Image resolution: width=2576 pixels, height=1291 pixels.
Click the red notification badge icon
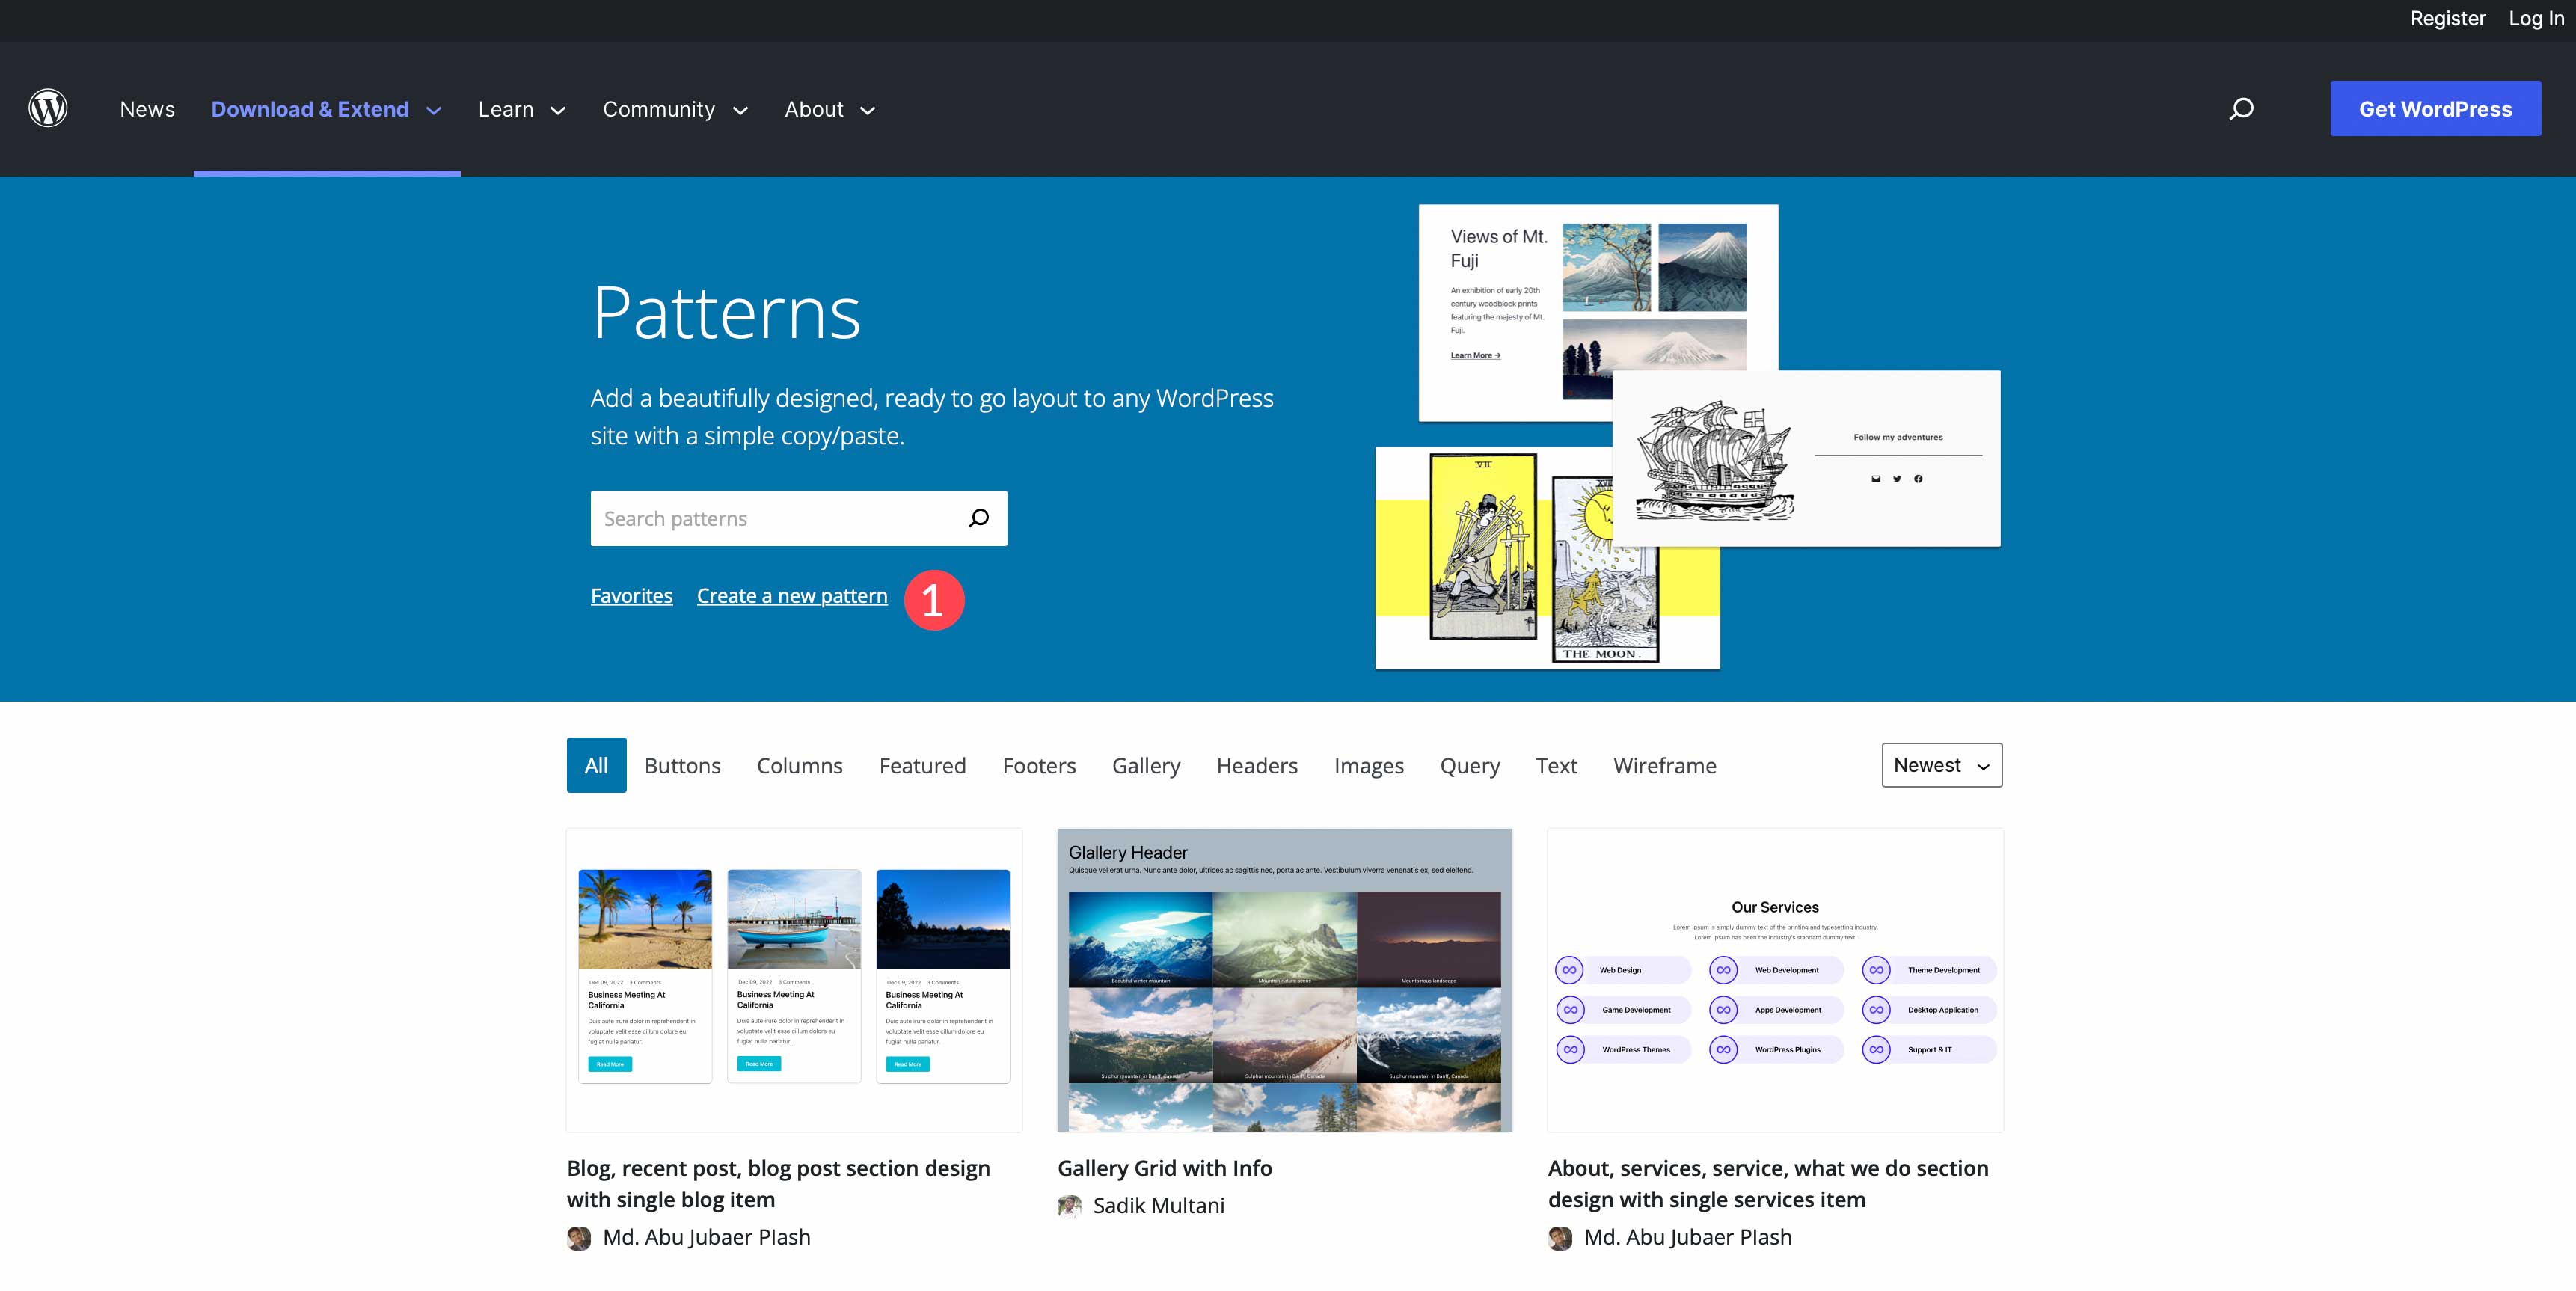click(933, 598)
